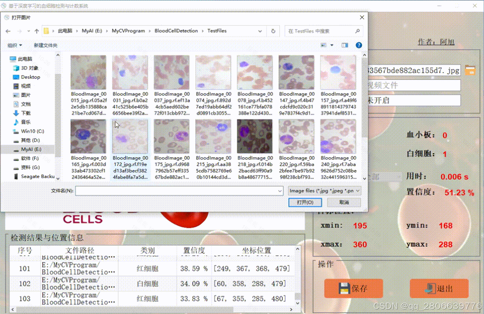Click BloodCellDetection in address path
This screenshot has width=484, height=314.
[x=176, y=31]
